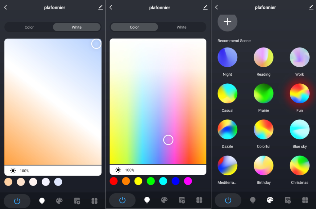Open palette scenes tab on left screen
This screenshot has height=209, width=316.
pyautogui.click(x=59, y=201)
